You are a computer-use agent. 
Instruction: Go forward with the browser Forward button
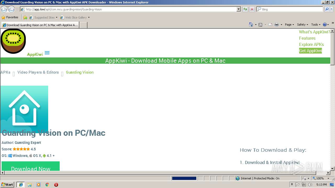(11, 9)
